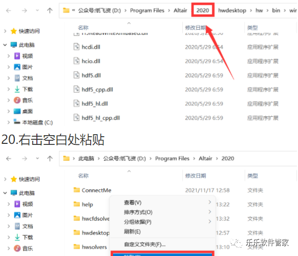Viewport: 298px width, 256px height.
Task: Open chevron after hwdesktop breadcrumb
Action: 251,11
